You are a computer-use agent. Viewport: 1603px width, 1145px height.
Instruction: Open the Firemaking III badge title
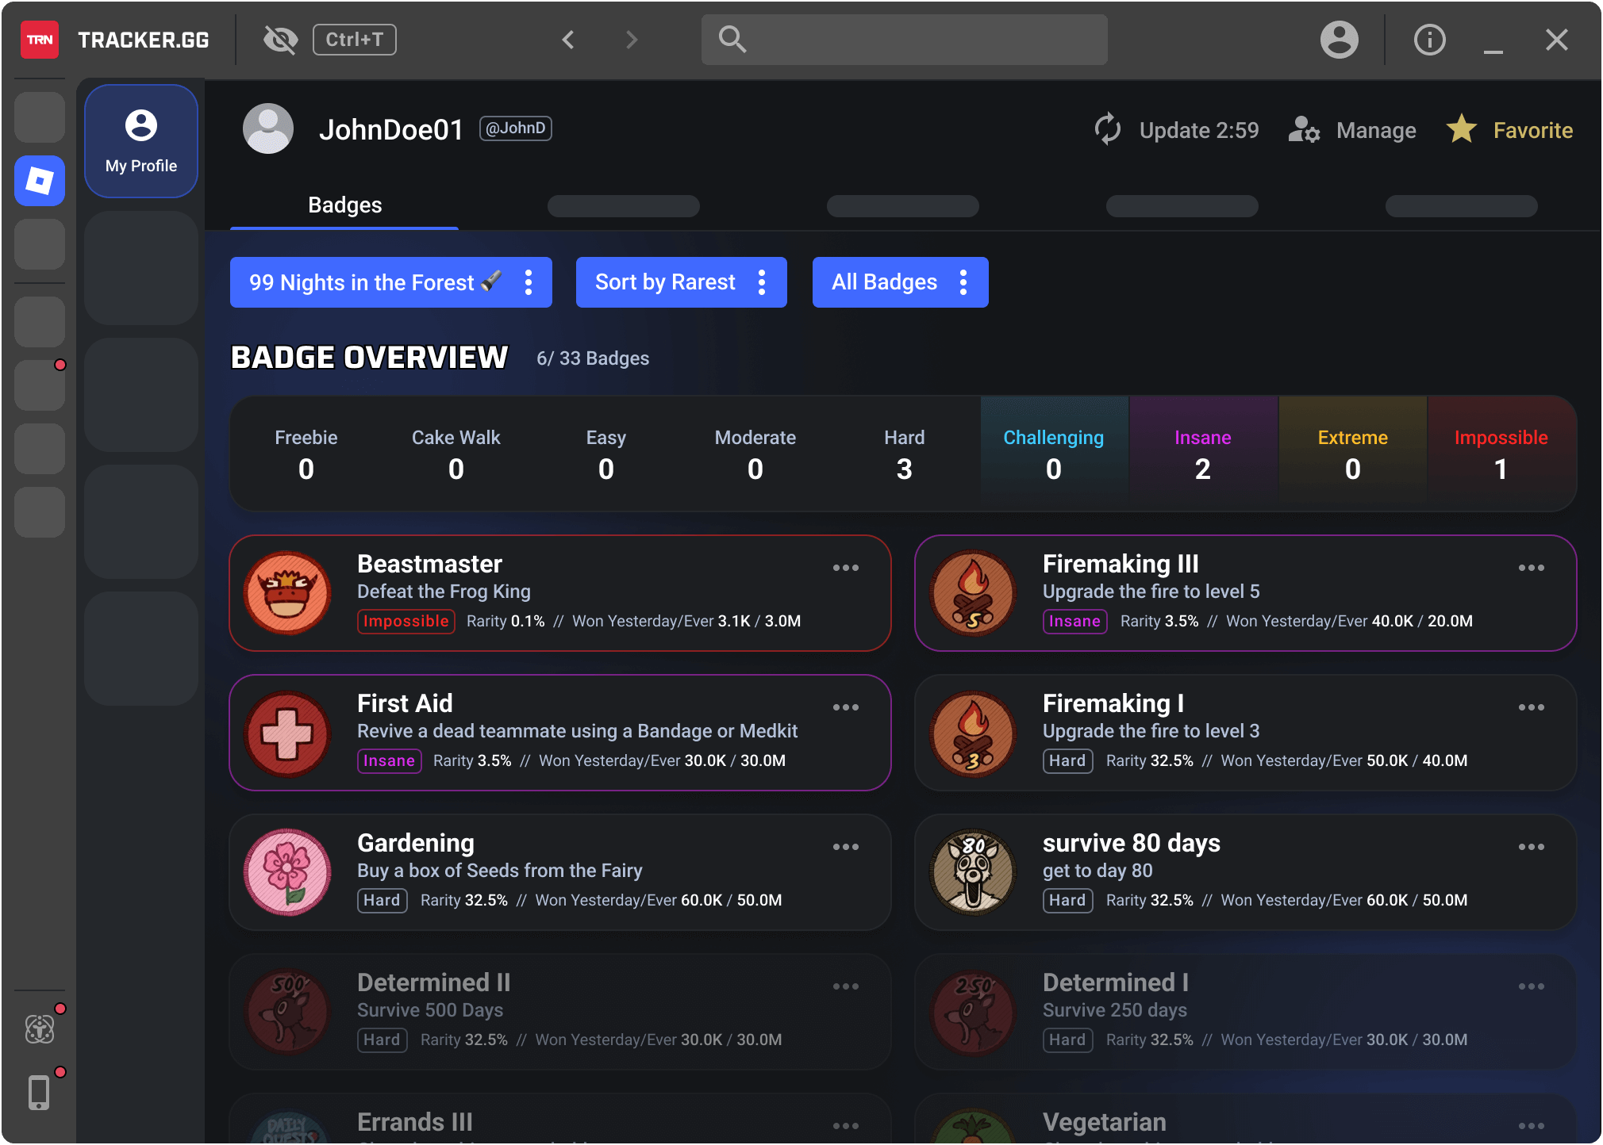click(x=1121, y=564)
